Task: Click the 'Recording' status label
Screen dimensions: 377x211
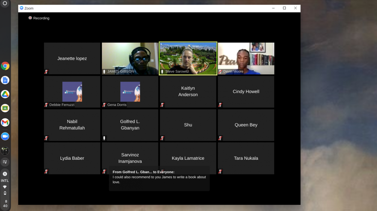Action: click(41, 18)
